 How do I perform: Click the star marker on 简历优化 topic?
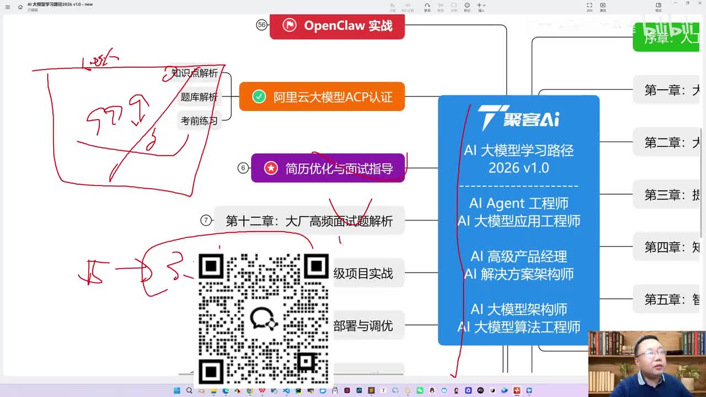point(271,168)
